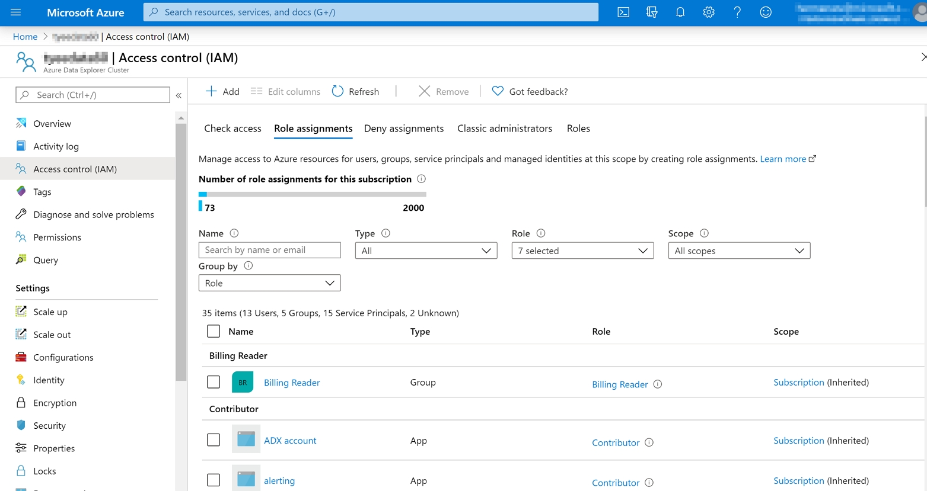Click info icon next to Name filter
This screenshot has height=491, width=927.
coord(234,233)
